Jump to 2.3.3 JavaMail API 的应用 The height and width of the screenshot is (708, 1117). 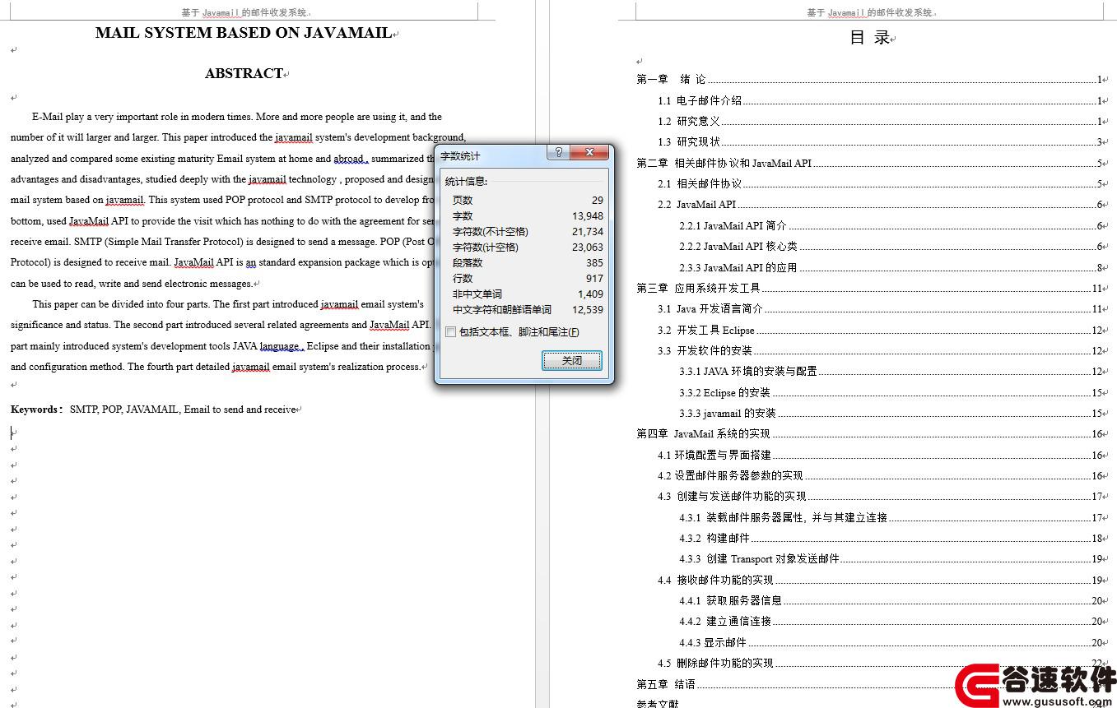coord(891,267)
